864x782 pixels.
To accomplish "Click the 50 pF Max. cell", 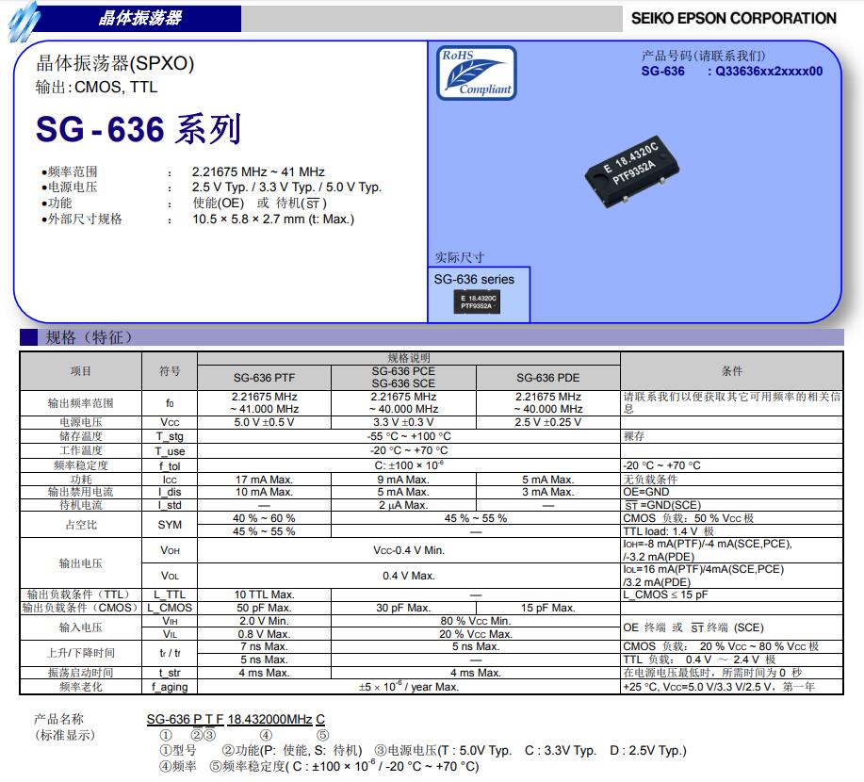I will coord(265,608).
